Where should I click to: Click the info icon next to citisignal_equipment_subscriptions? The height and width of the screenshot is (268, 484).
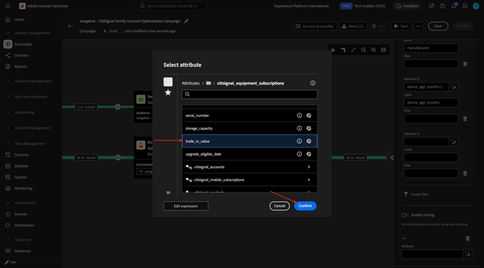[x=313, y=83]
